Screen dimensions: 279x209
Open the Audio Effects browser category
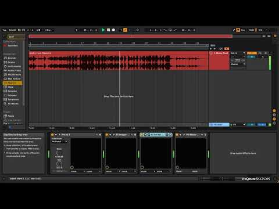(13, 71)
